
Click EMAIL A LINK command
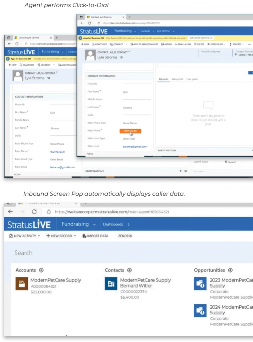[x=183, y=44]
